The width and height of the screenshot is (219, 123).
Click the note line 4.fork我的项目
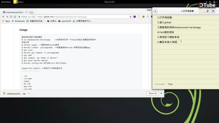166,32
